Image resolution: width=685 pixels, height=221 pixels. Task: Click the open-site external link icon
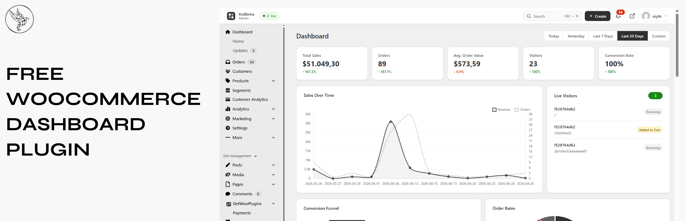[632, 16]
